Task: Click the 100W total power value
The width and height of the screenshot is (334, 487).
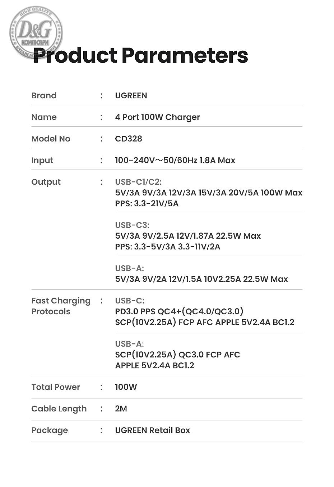Action: pyautogui.click(x=126, y=387)
